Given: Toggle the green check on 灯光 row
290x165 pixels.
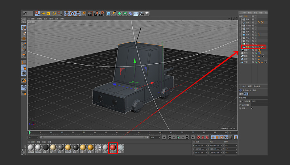Looking at the screenshot, I should pyautogui.click(x=257, y=53).
